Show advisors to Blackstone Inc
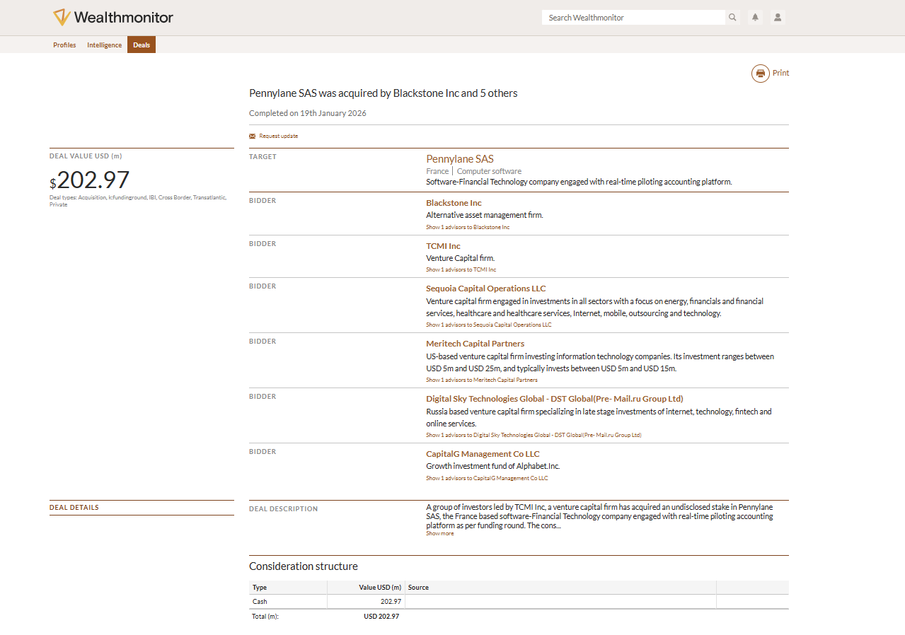 [x=467, y=227]
